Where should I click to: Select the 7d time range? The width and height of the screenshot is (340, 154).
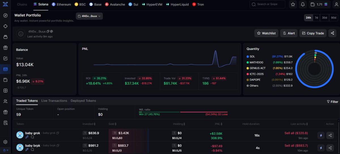pos(316,18)
